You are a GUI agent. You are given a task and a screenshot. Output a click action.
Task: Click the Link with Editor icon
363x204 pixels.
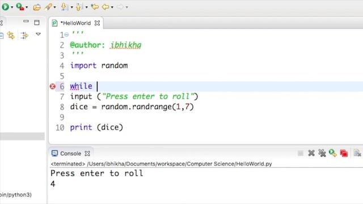pyautogui.click(x=11, y=35)
